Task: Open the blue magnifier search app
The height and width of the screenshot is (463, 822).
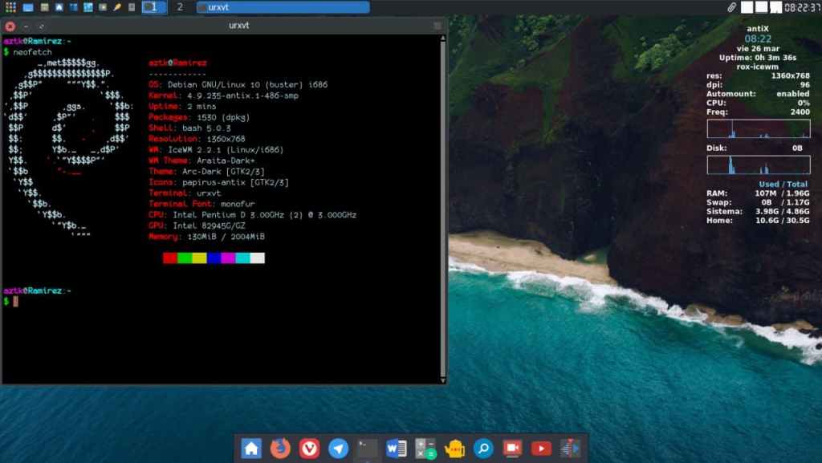Action: coord(483,449)
